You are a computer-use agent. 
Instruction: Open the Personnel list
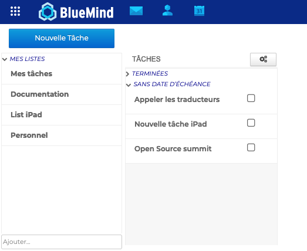click(62, 135)
